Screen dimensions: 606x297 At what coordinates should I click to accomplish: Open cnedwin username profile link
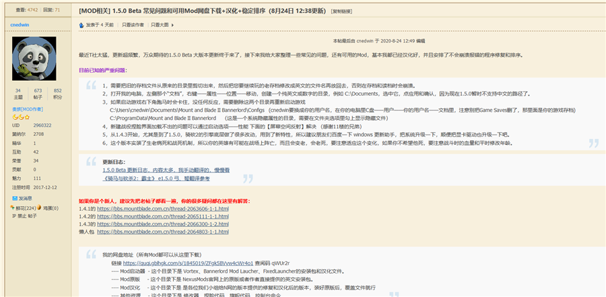20,25
